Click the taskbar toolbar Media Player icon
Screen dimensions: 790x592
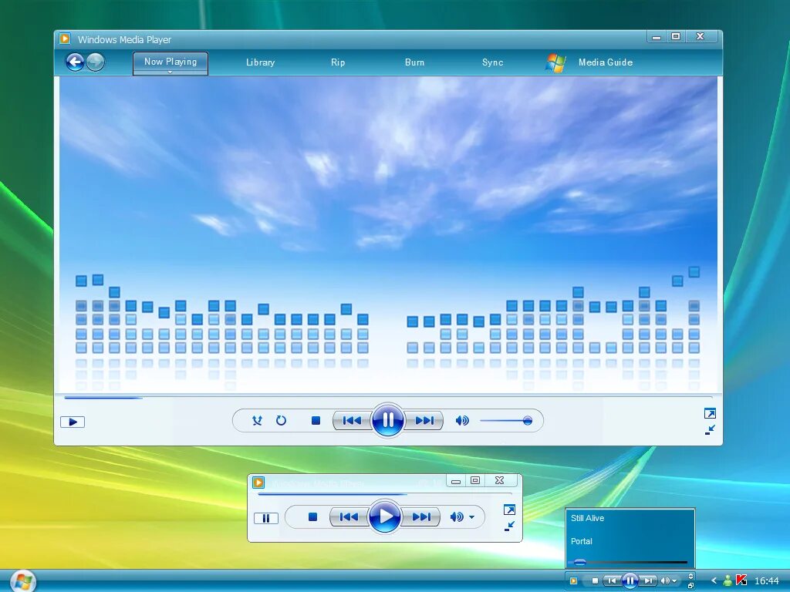[573, 580]
